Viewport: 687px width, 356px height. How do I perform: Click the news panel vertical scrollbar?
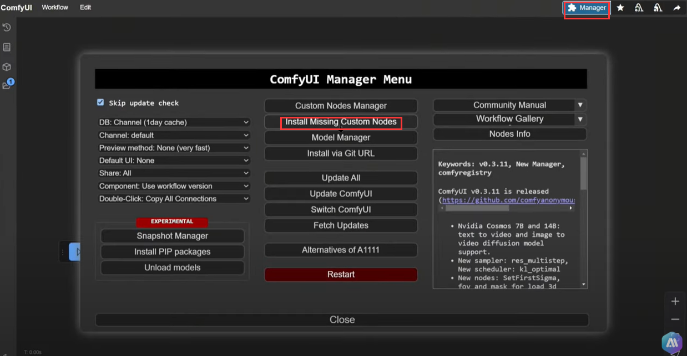[x=583, y=173]
